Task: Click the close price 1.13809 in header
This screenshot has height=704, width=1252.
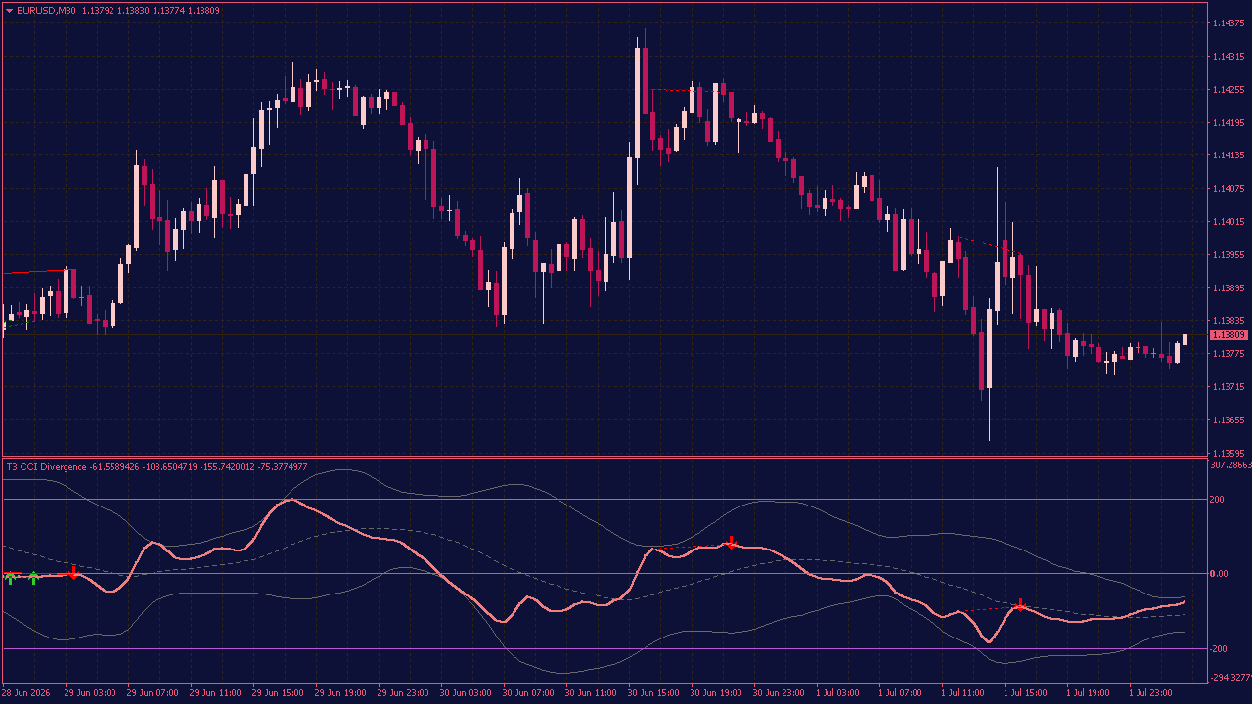Action: pyautogui.click(x=203, y=11)
